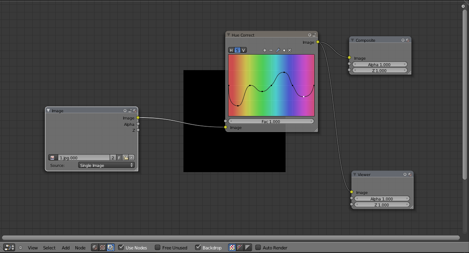Select the V curve channel
This screenshot has width=469, height=253.
(x=243, y=50)
